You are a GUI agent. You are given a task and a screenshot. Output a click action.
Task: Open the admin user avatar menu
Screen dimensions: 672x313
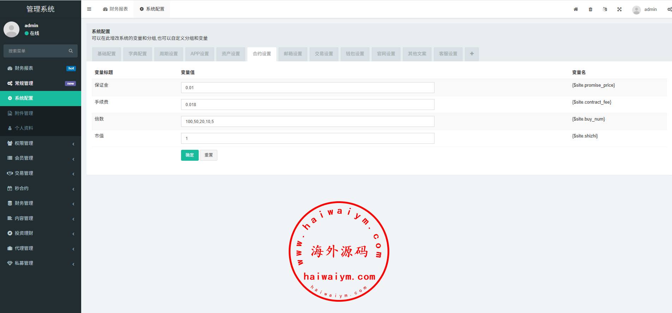[x=644, y=10]
